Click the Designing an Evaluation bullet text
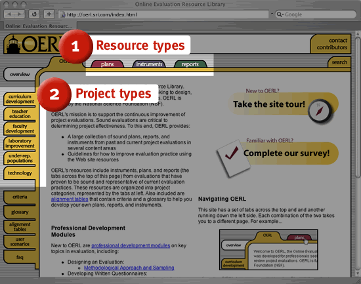 coord(96,262)
